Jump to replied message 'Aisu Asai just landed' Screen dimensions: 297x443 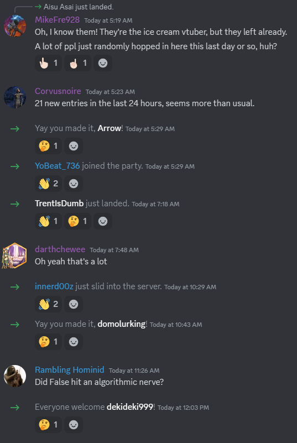click(79, 7)
